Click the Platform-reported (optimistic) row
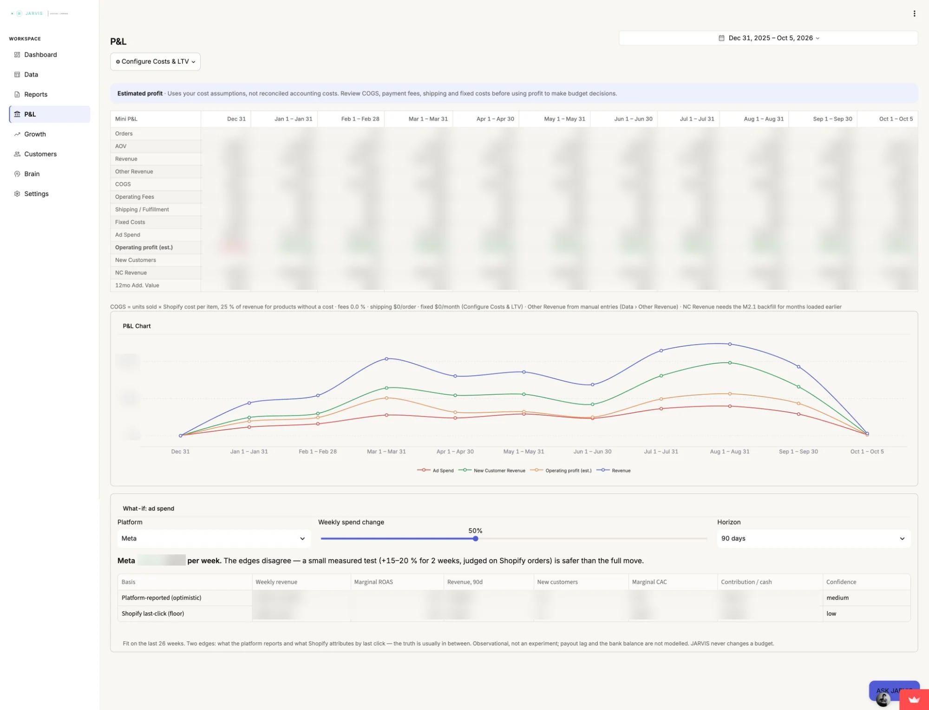The image size is (929, 710). 514,598
